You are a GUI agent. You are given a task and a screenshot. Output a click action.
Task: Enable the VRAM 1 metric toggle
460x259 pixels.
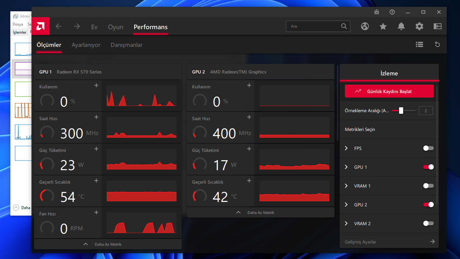click(x=428, y=186)
